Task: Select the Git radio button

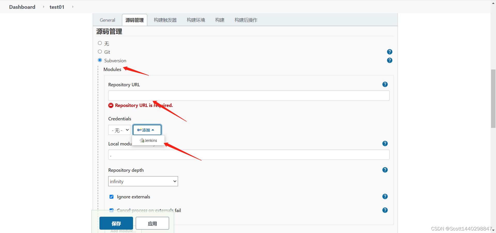Action: pyautogui.click(x=100, y=52)
